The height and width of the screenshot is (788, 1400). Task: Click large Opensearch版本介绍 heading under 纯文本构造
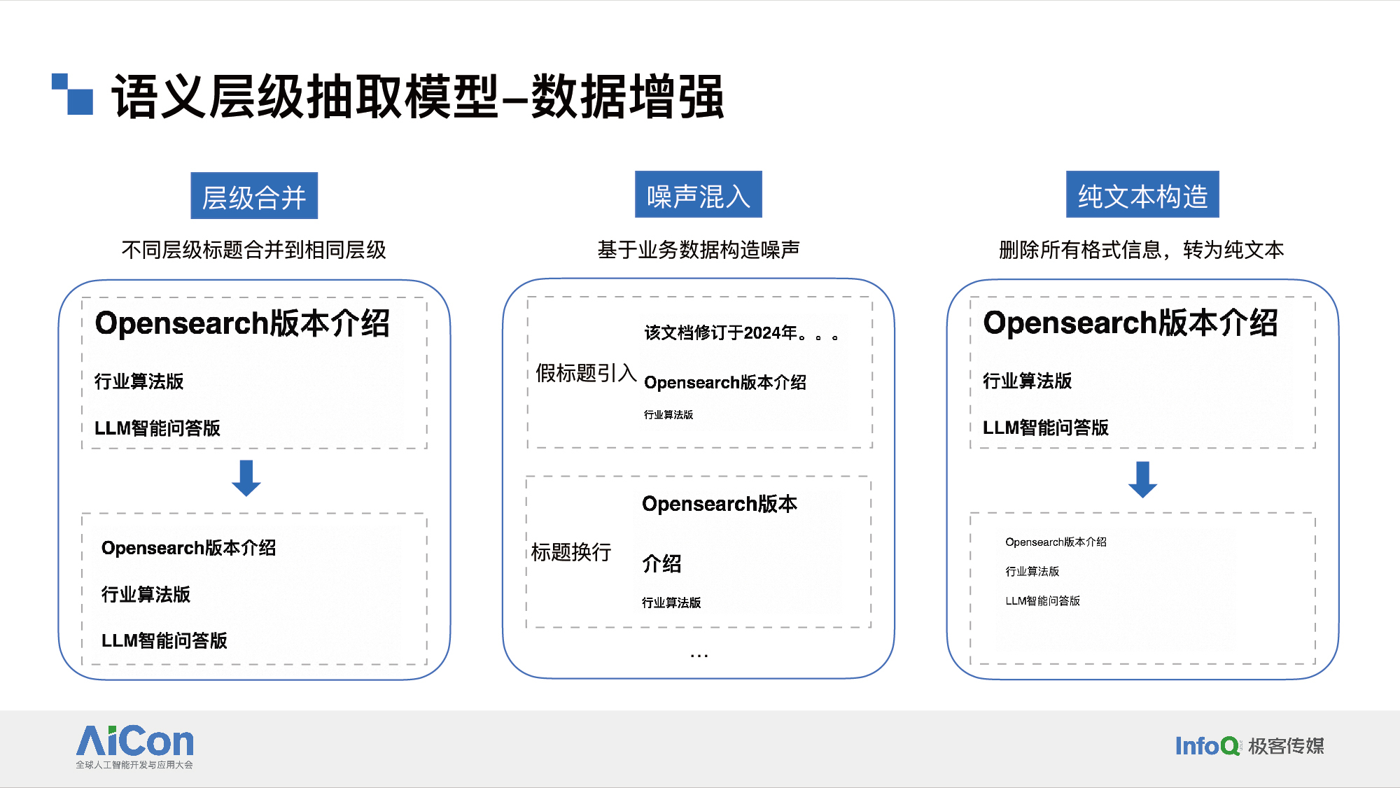[1130, 323]
